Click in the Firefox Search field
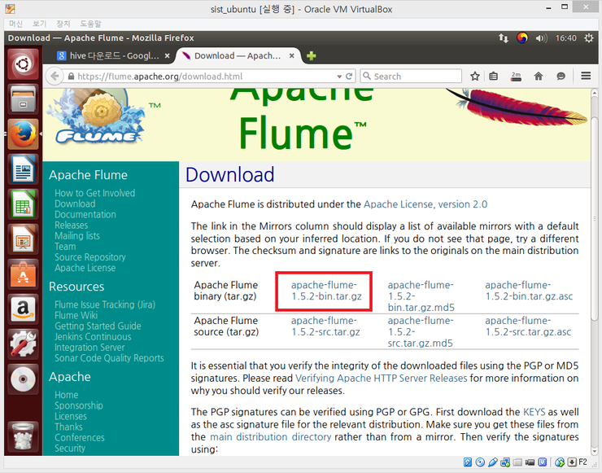The width and height of the screenshot is (602, 473). (415, 76)
